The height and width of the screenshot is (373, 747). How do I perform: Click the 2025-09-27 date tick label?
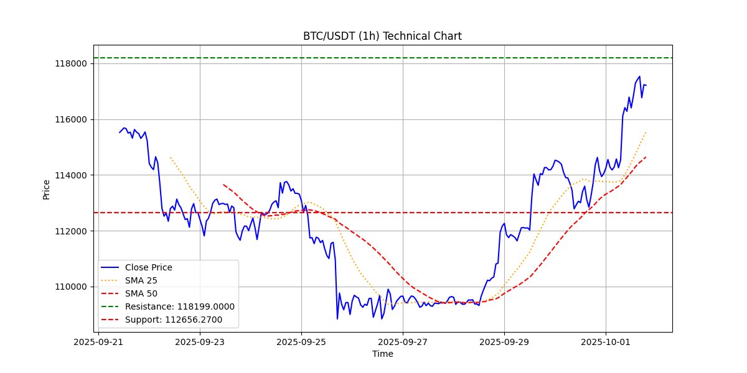(403, 341)
